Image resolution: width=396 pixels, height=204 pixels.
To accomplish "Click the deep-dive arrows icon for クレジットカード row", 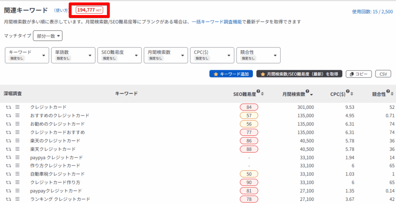I will 8,107.
